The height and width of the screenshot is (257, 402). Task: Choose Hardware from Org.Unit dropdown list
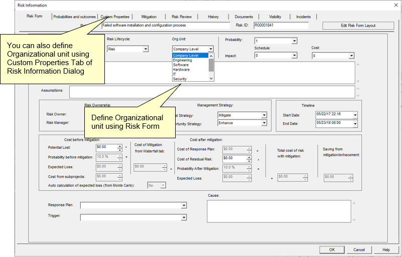coord(181,70)
